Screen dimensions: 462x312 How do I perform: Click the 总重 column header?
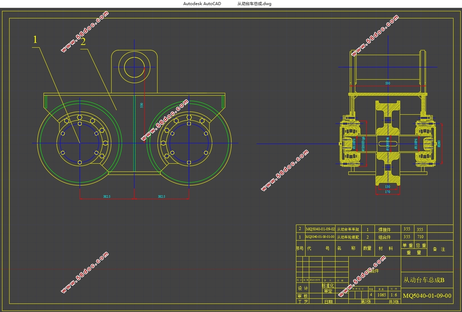tap(421, 245)
